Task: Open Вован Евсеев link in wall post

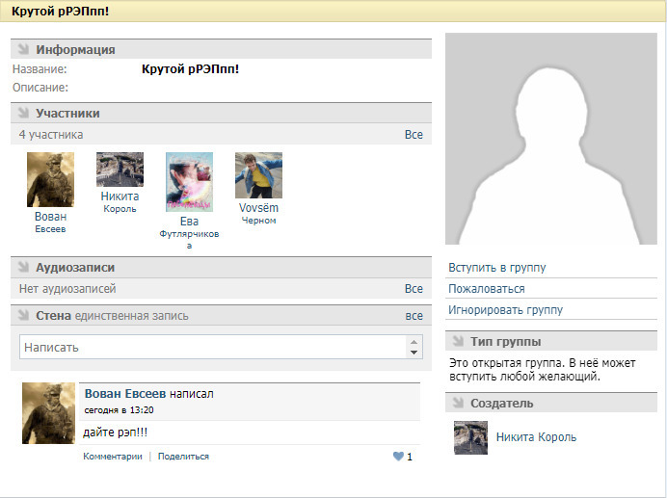Action: pyautogui.click(x=125, y=394)
